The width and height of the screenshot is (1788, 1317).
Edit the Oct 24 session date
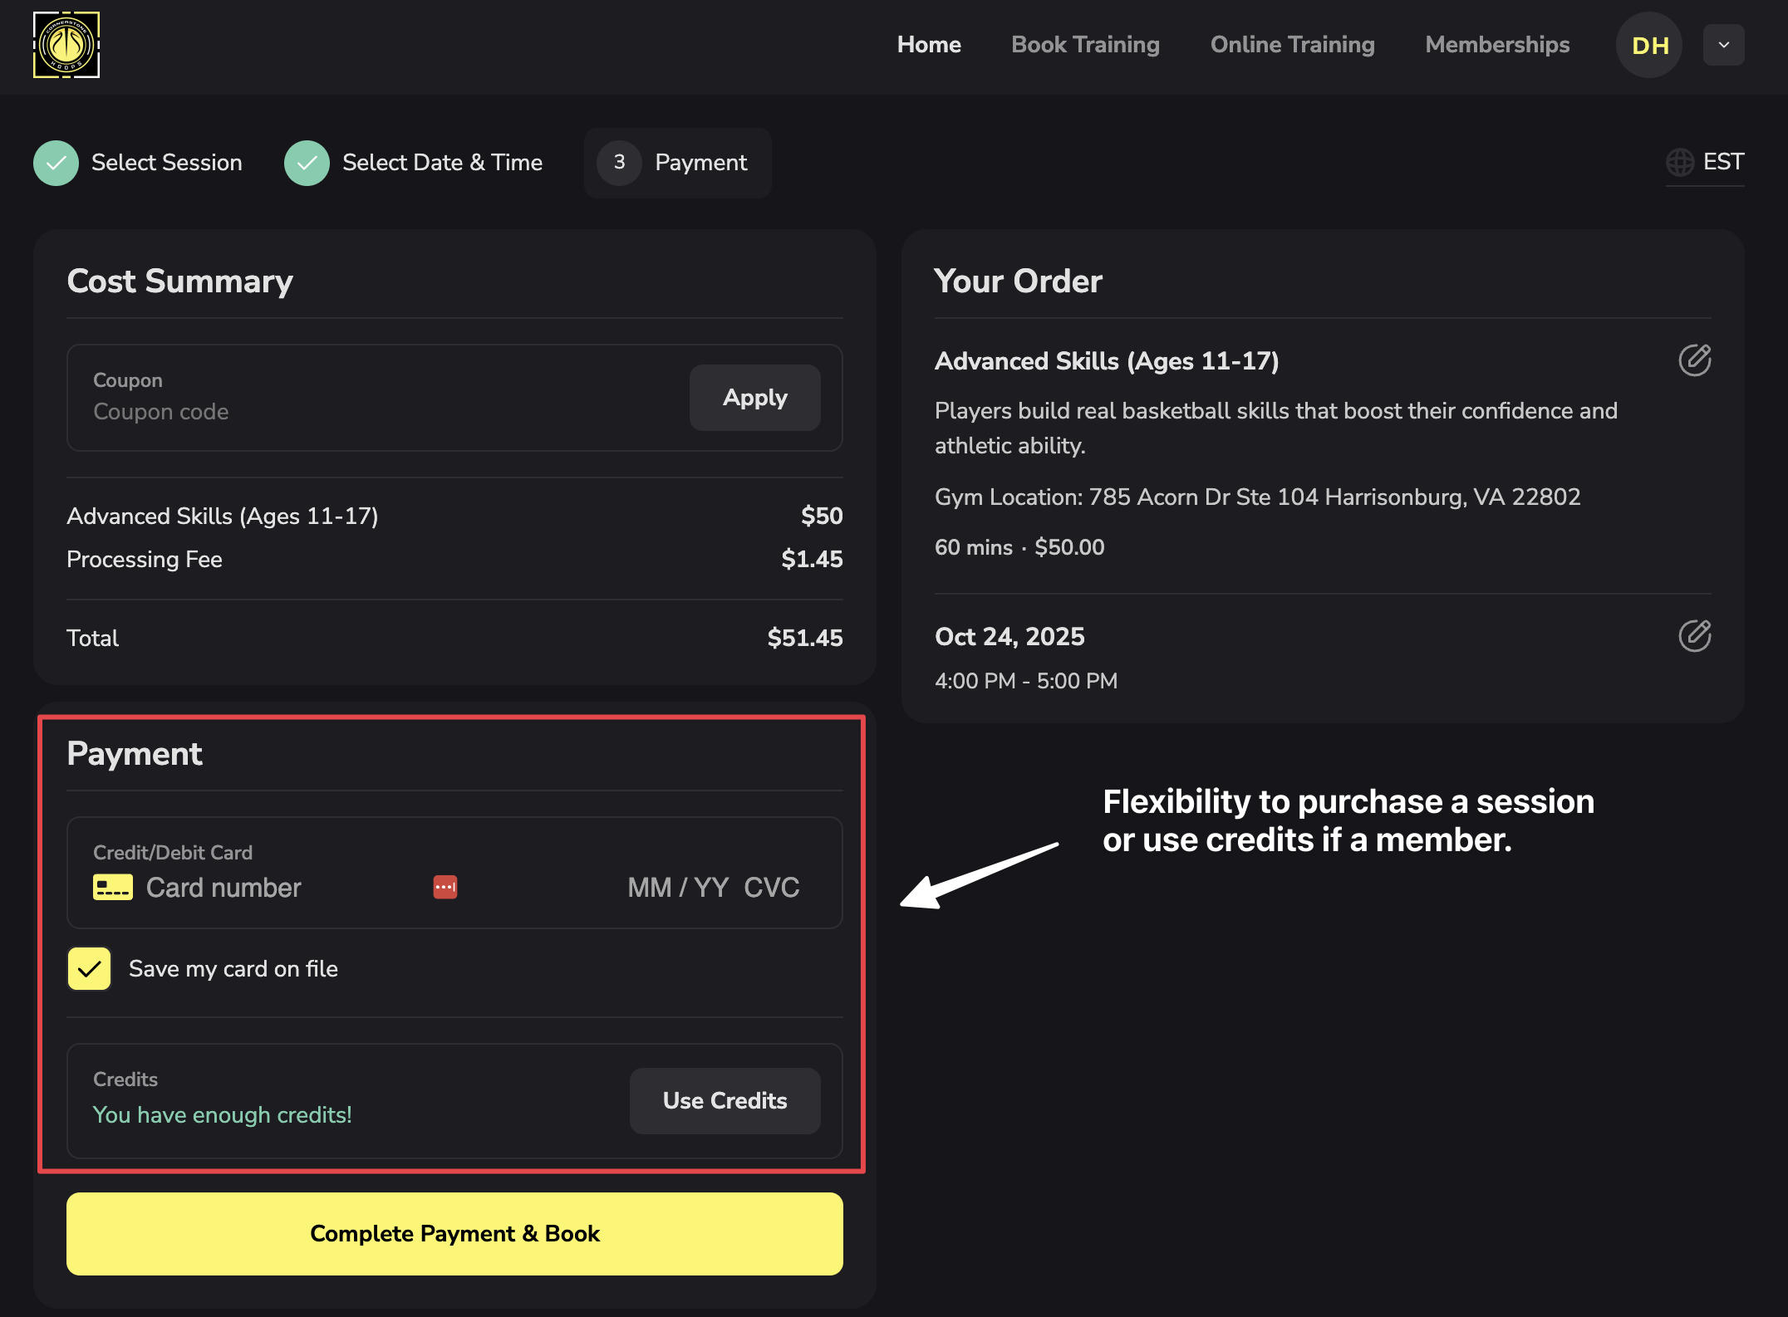1694,636
